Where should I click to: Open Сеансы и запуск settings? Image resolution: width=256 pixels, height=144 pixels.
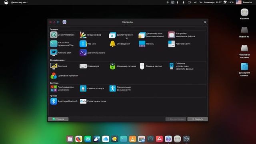tap(92, 88)
